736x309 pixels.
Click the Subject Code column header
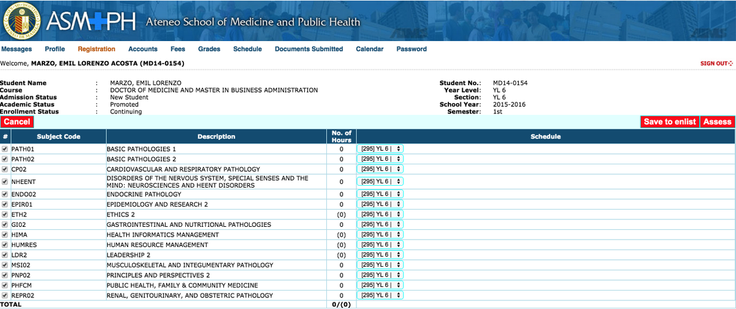tap(58, 137)
